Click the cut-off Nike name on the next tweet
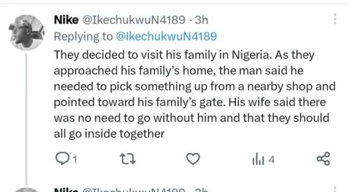Screen dimensions: 349x192 (66, 190)
